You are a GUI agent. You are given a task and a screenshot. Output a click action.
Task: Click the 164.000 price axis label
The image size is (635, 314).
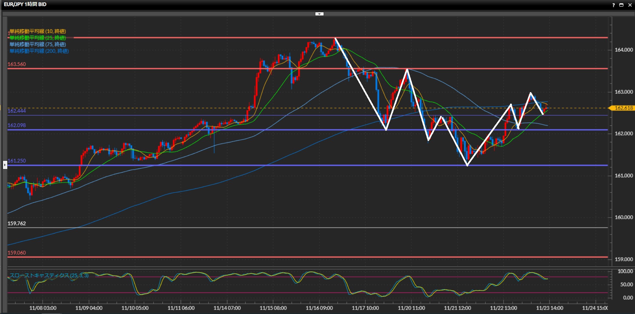623,50
